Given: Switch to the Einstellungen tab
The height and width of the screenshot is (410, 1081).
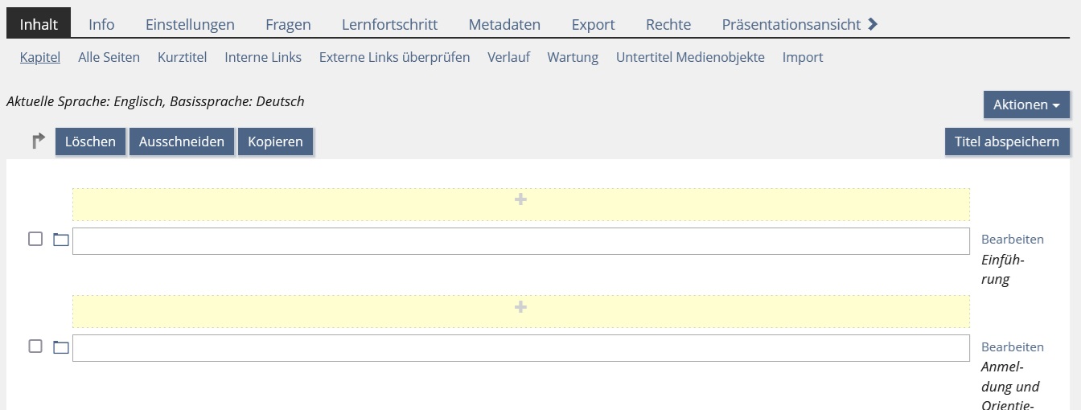Looking at the screenshot, I should pyautogui.click(x=190, y=24).
